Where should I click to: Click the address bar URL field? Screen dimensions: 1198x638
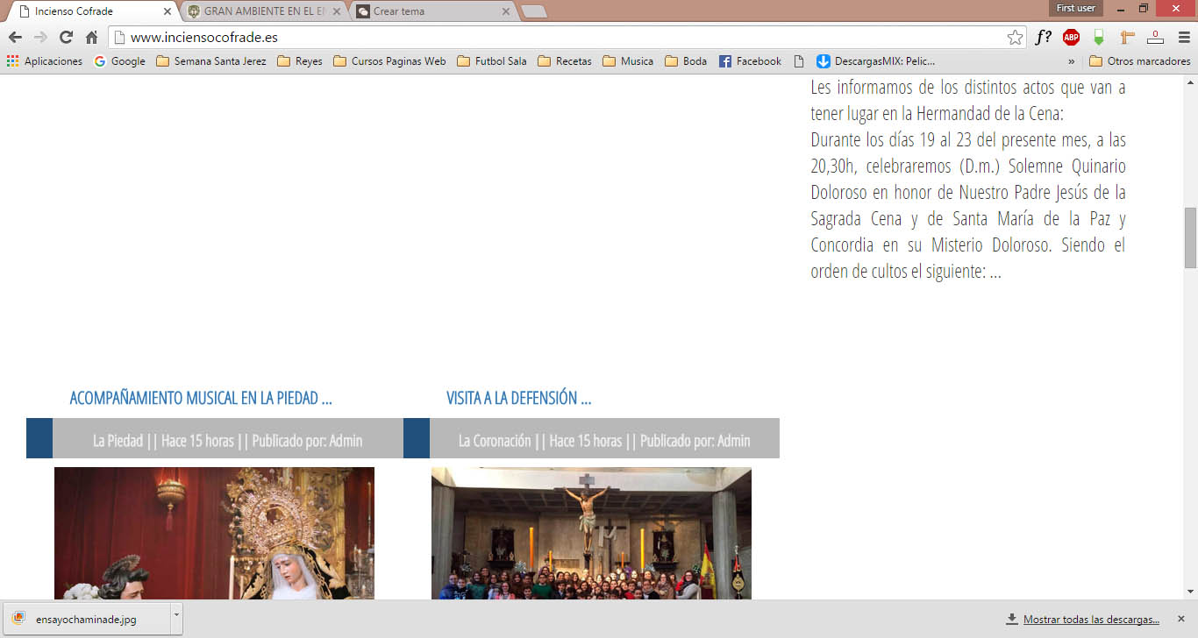point(561,37)
